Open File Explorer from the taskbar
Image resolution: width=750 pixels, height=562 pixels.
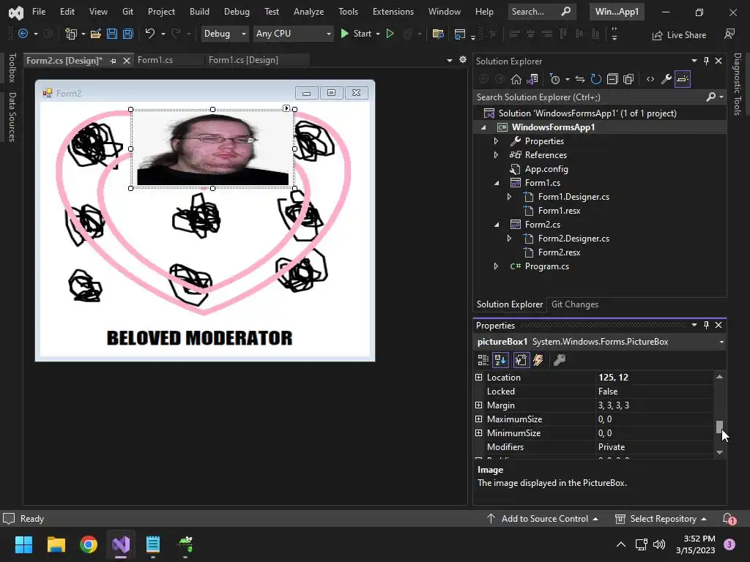(x=56, y=544)
